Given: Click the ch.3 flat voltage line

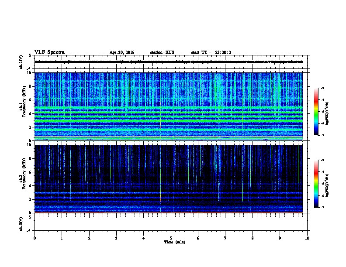Looking at the screenshot, I should 169,224.
